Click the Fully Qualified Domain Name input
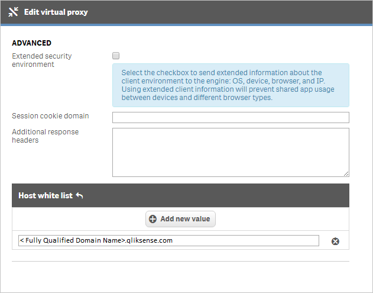373x293 pixels. tap(168, 240)
